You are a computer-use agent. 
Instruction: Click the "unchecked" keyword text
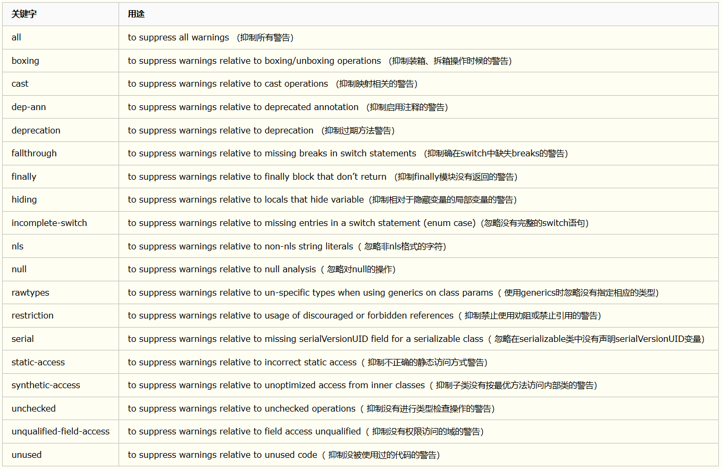coord(33,409)
